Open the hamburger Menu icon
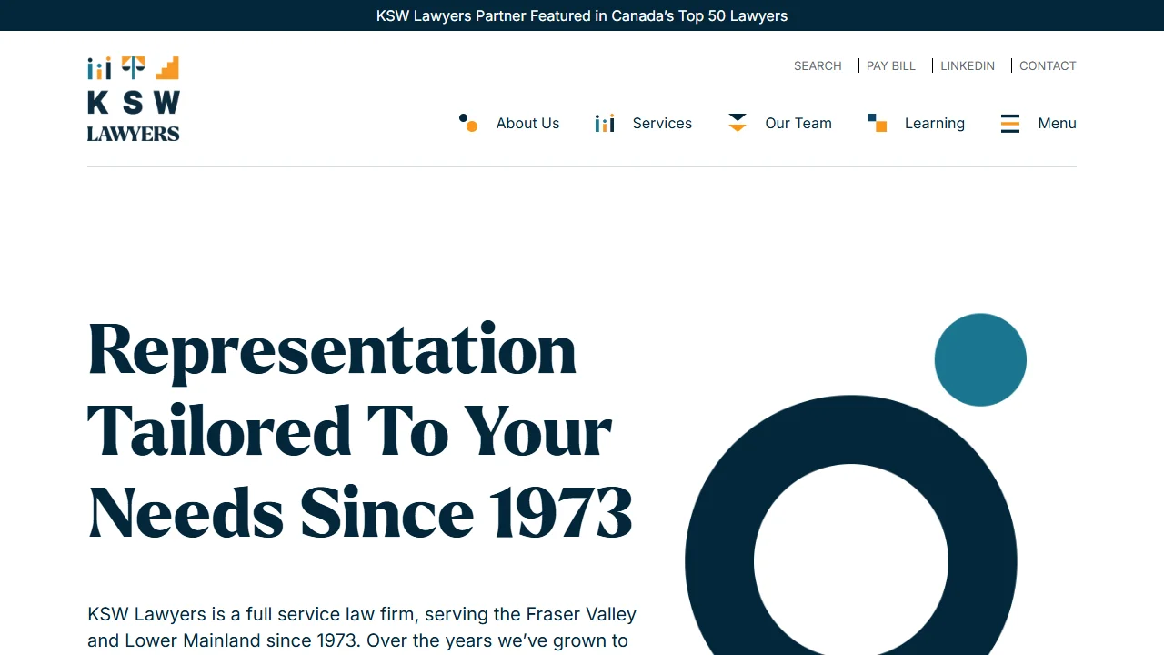 [1010, 124]
